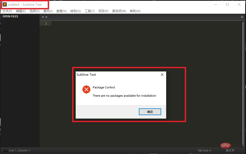
Task: Change indentation via Tab Size: 4
Action: [x=204, y=150]
